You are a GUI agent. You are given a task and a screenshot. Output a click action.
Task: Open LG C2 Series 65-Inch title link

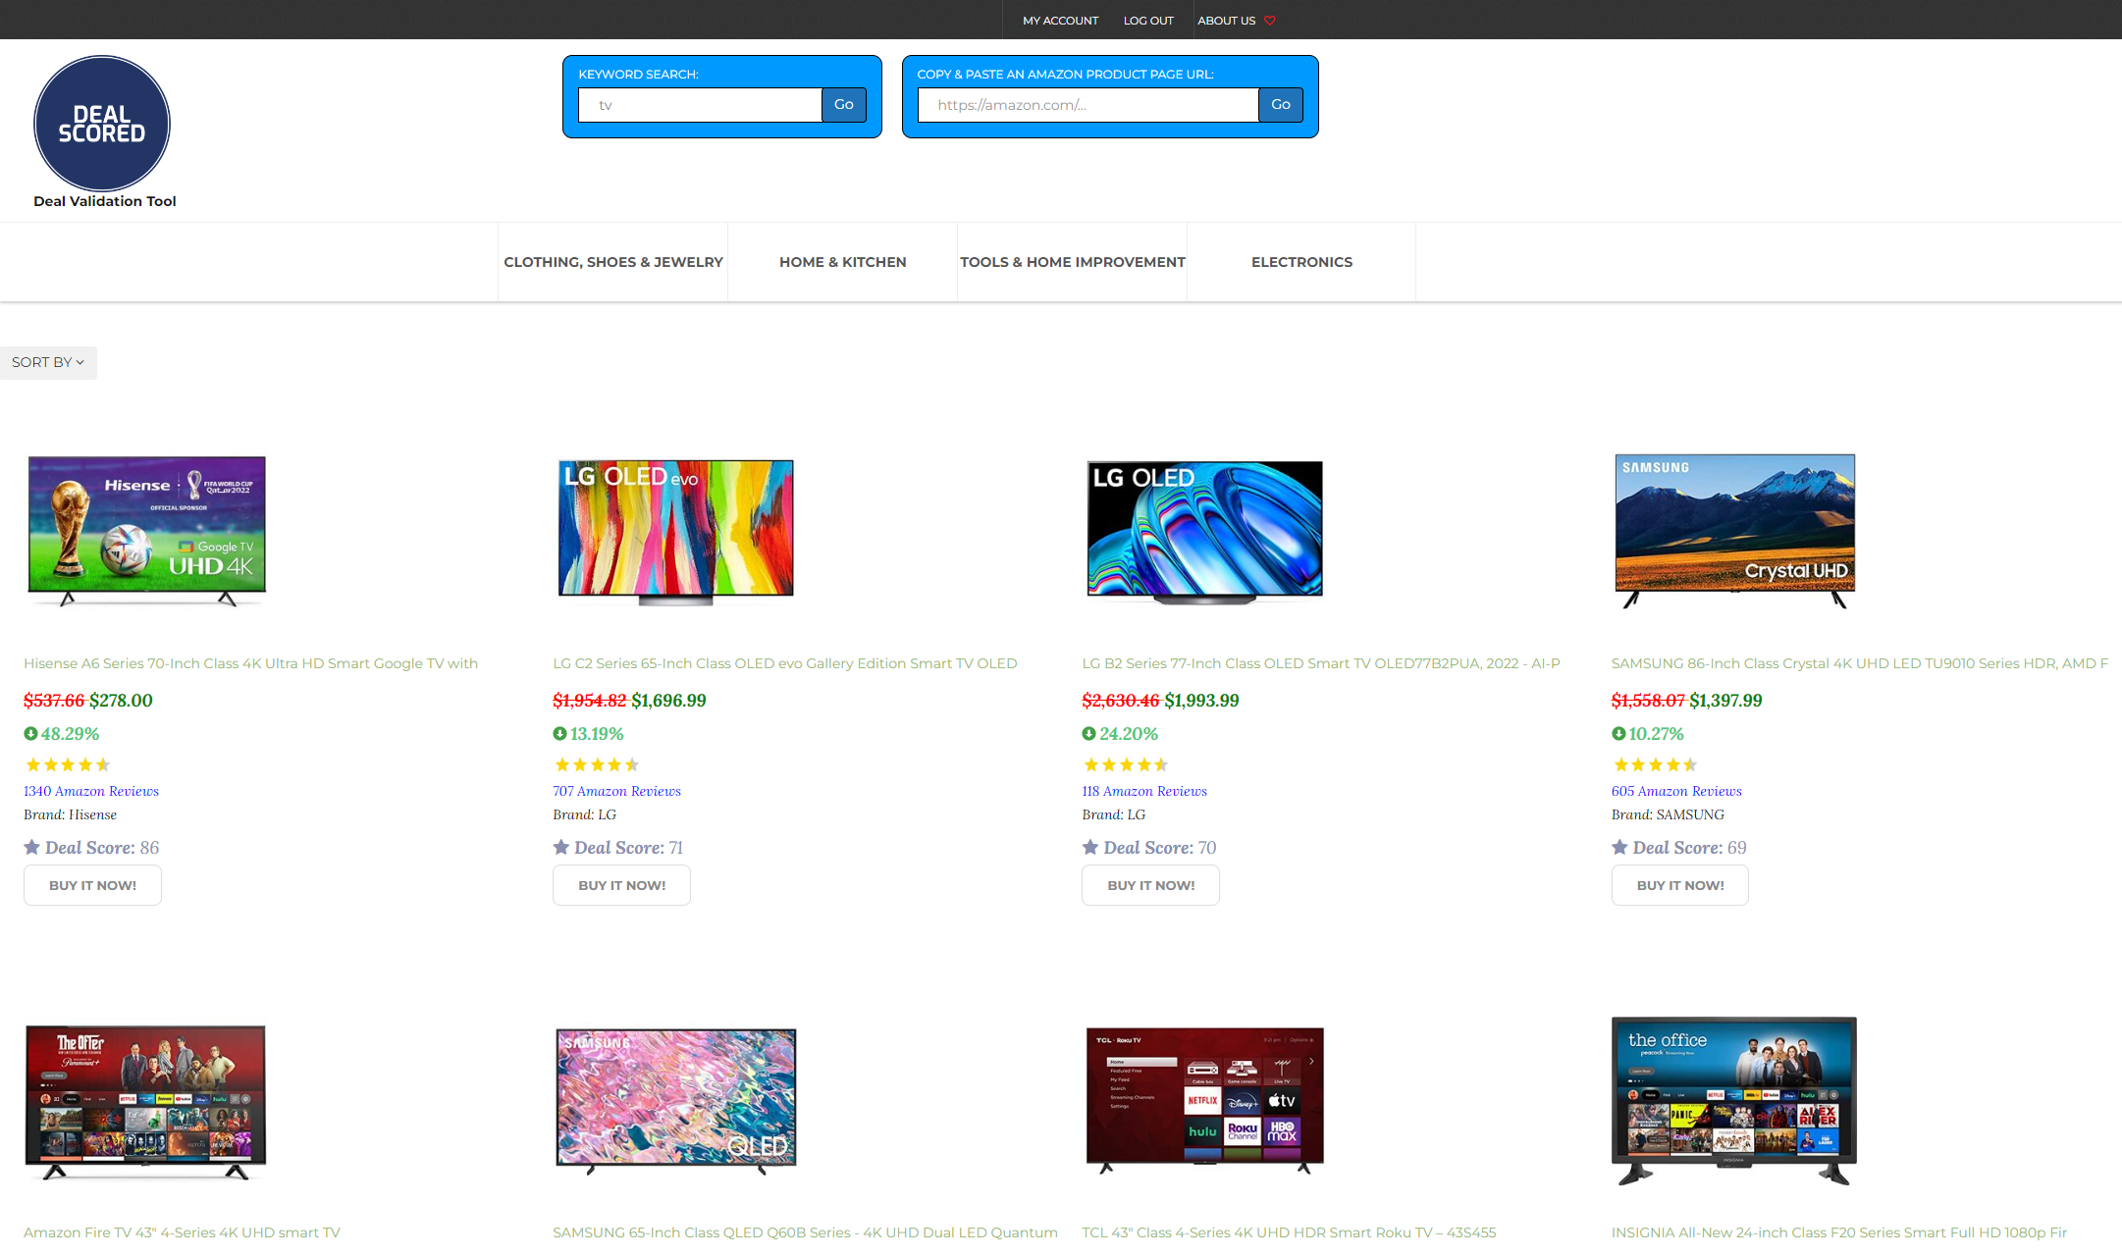(784, 663)
